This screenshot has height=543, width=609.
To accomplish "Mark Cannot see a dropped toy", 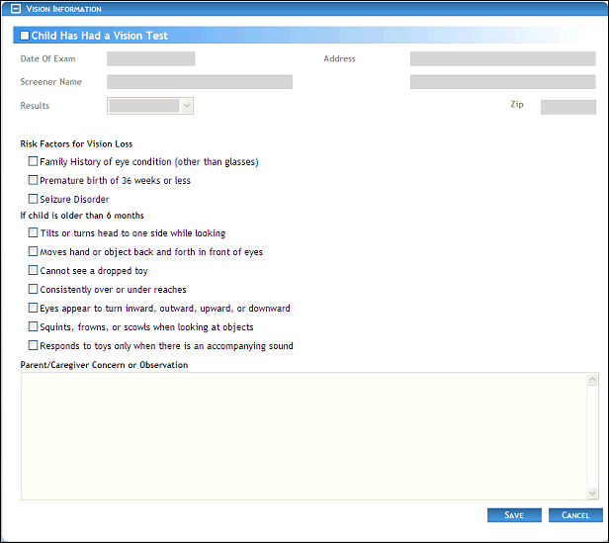I will click(34, 270).
